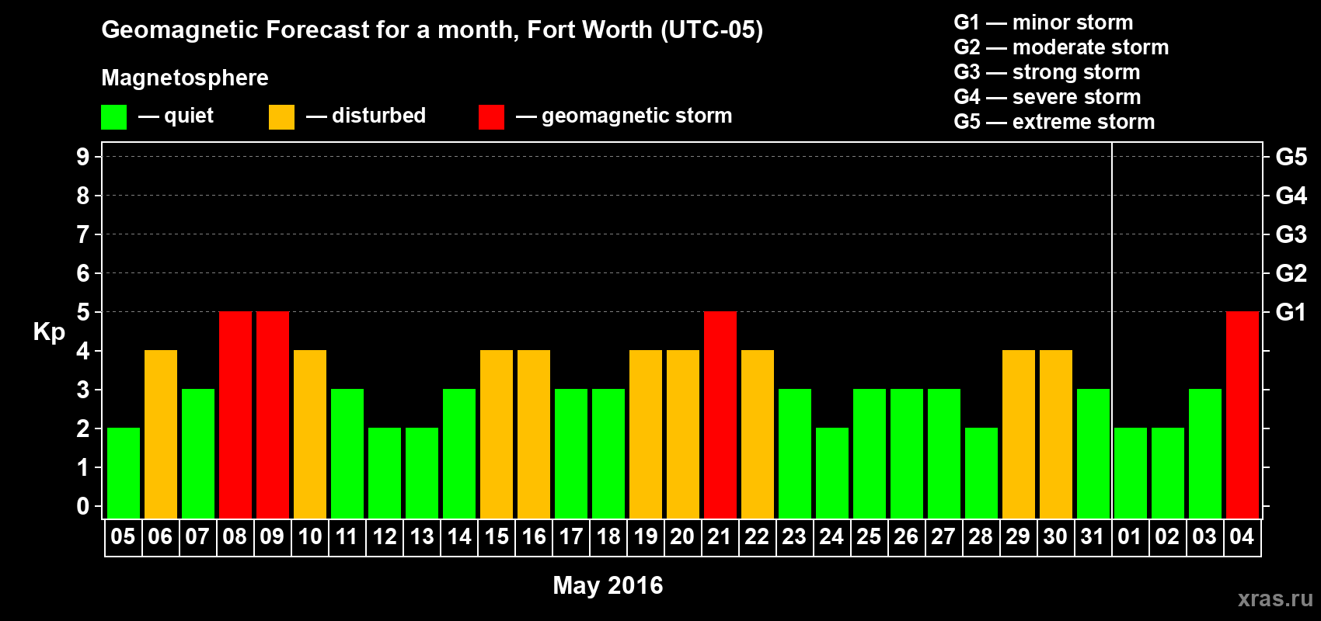Click the Kp value 9 on left axis

click(x=83, y=157)
